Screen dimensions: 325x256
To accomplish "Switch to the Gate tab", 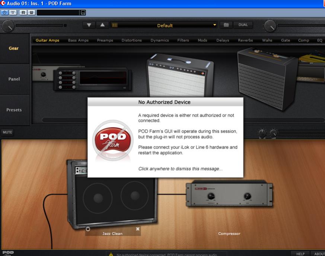I will [x=286, y=40].
